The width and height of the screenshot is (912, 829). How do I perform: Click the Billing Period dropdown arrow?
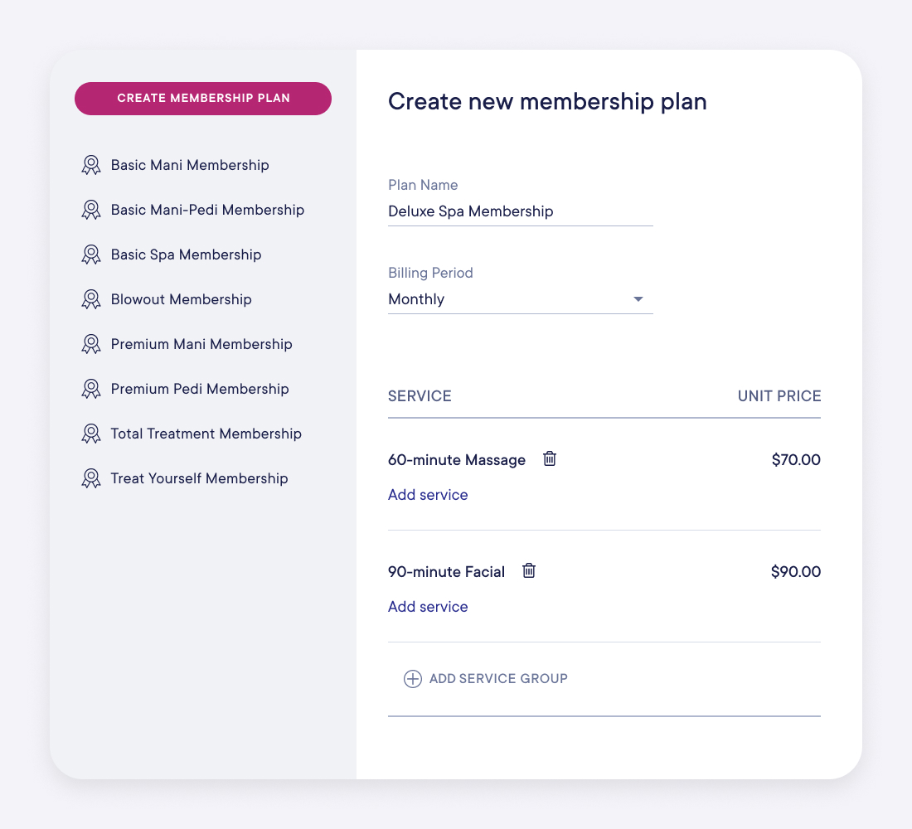point(638,299)
